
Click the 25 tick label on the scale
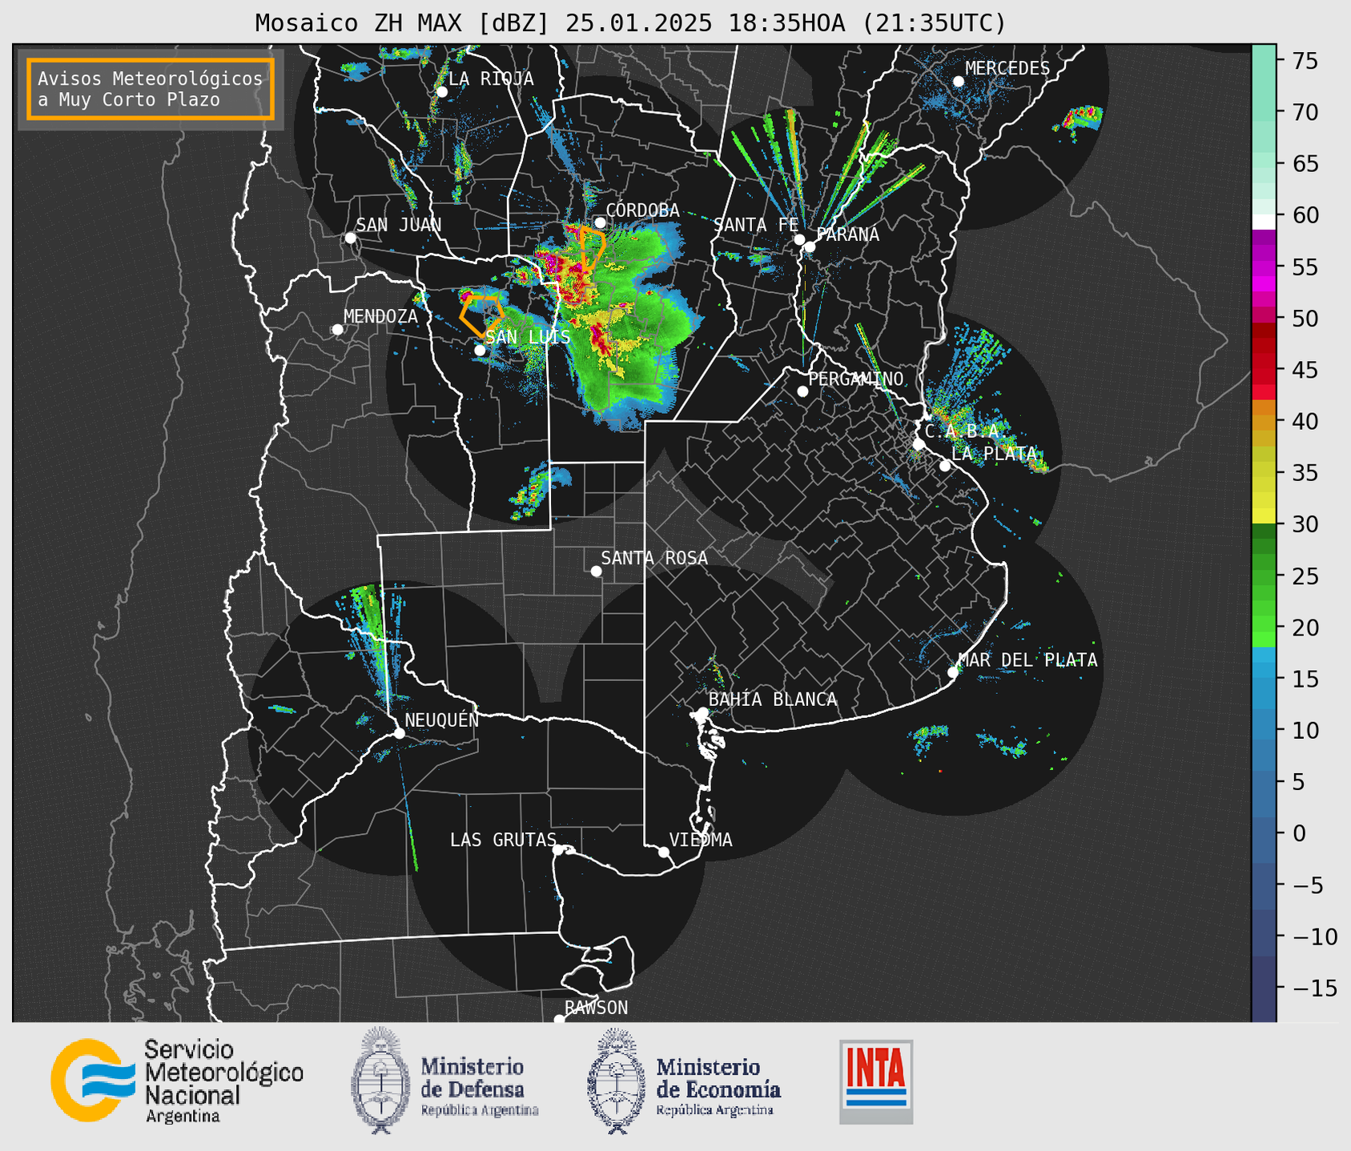coord(1305,576)
